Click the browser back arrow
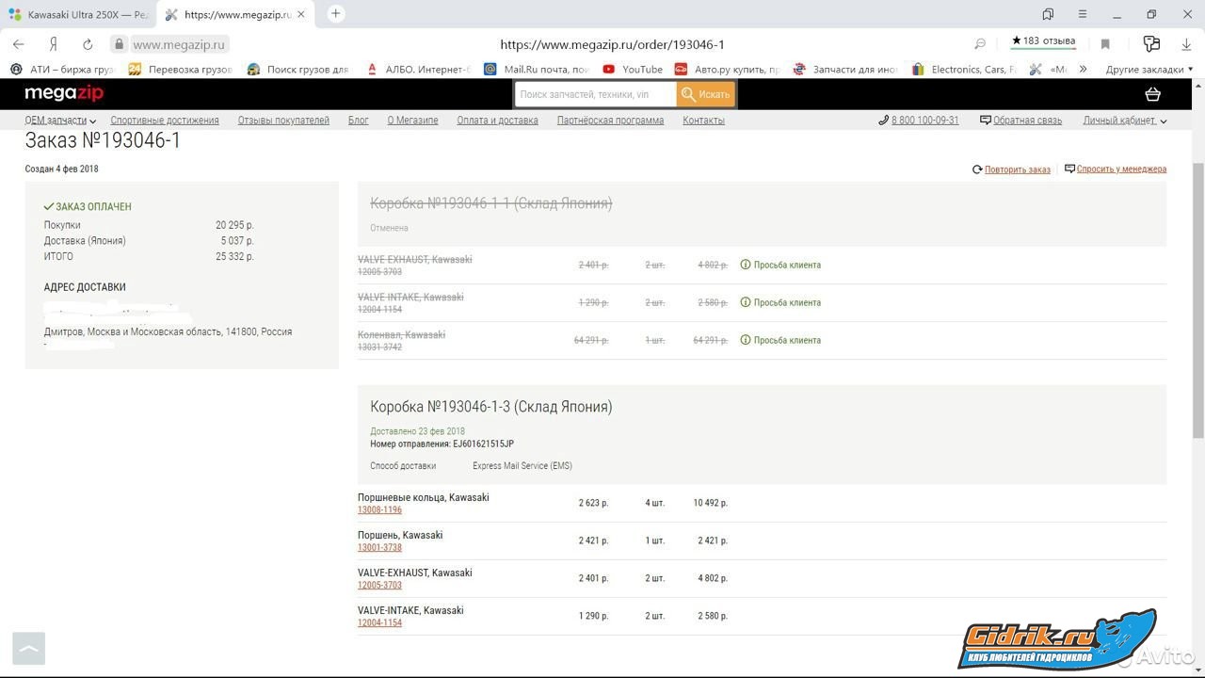Screen dimensions: 1205x678 click(x=18, y=44)
